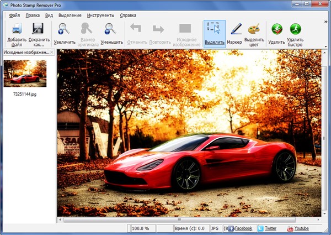Click the Увеличить zoom-in magnifier
Viewport: 331px width, 235px height.
(64, 29)
